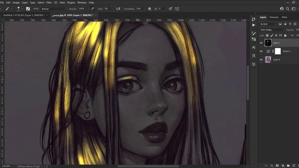
Task: Filter layers by type layers icon
Action: pos(290,24)
